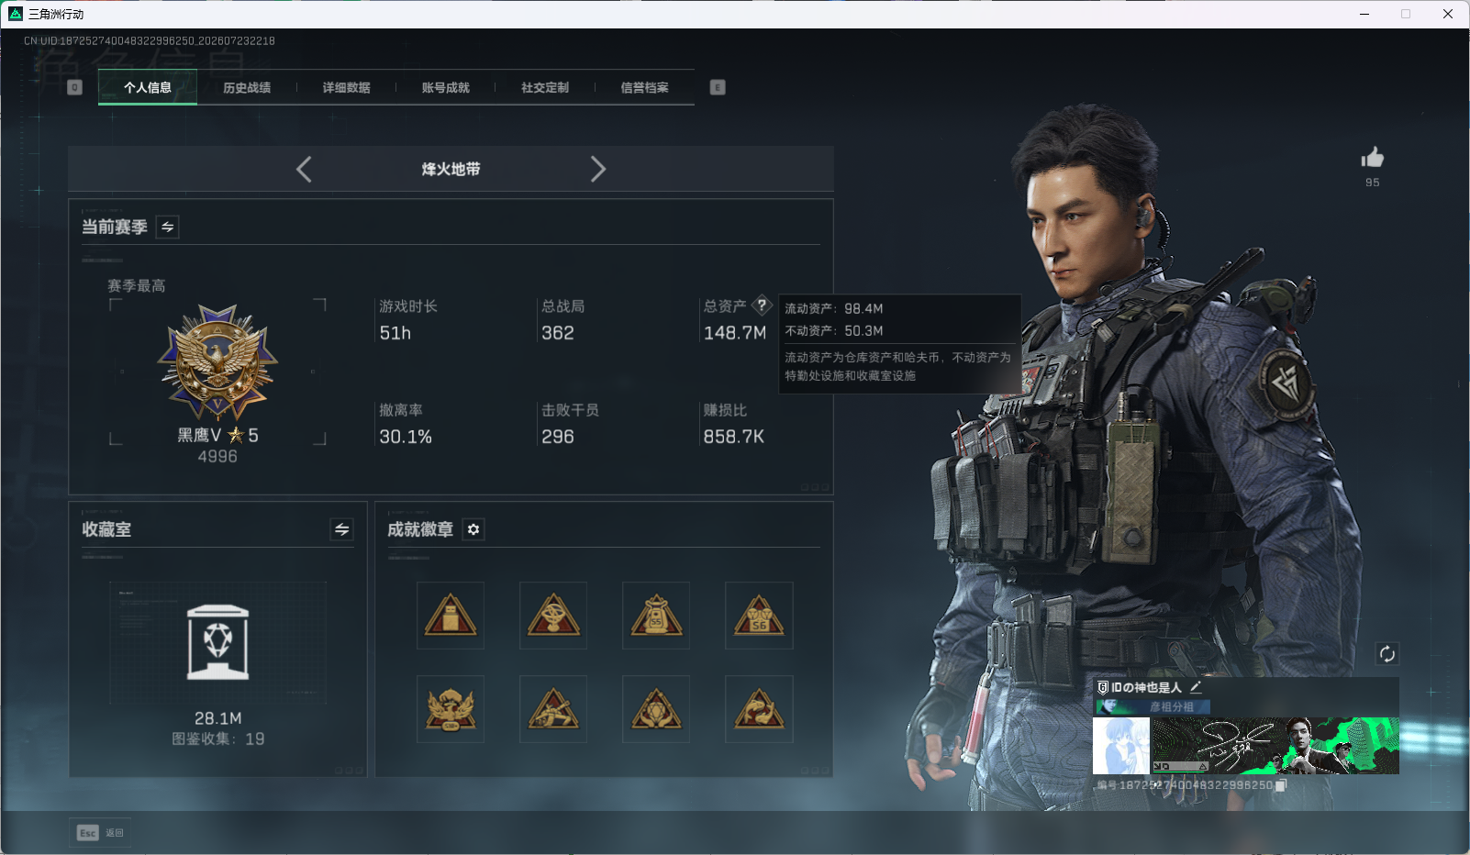Viewport: 1470px width, 855px height.
Task: Click the 烽火地带 mode title
Action: (451, 169)
